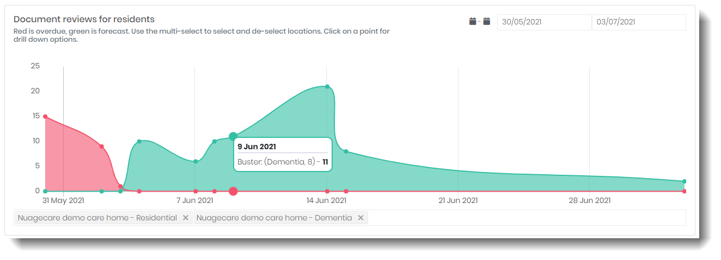
Task: Click the end calendar icon
Action: (x=487, y=22)
